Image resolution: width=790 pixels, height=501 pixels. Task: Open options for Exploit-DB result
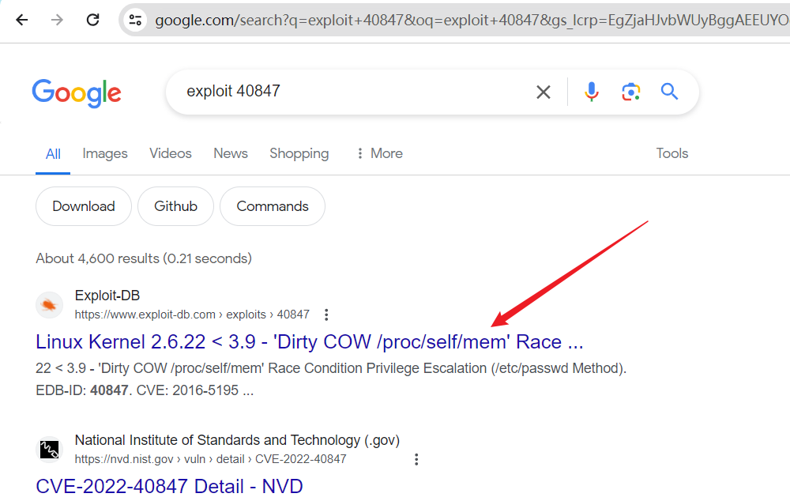pyautogui.click(x=326, y=315)
